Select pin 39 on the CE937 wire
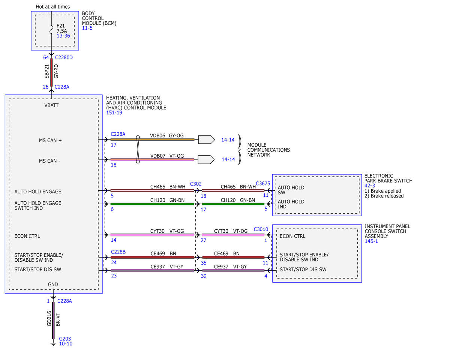This screenshot has height=348, width=450. (204, 276)
